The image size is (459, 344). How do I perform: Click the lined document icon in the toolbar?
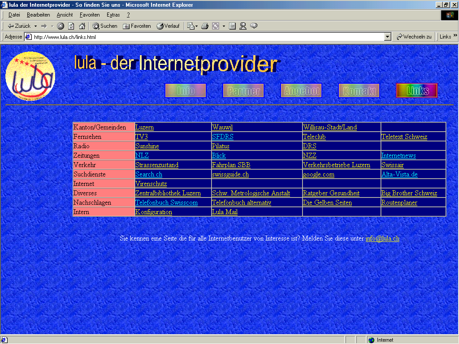[x=233, y=26]
